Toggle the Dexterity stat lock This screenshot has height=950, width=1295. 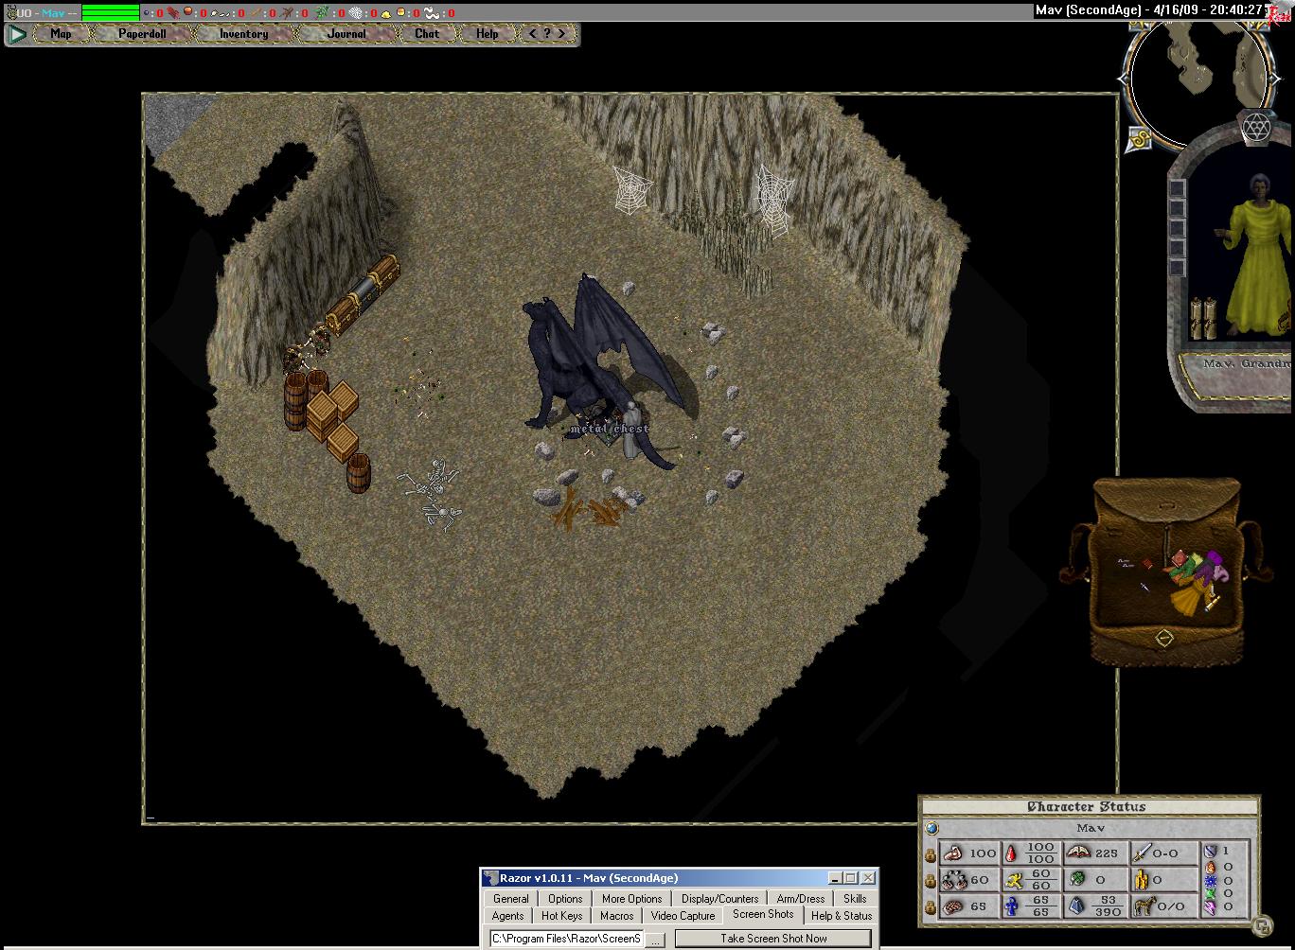click(x=930, y=881)
